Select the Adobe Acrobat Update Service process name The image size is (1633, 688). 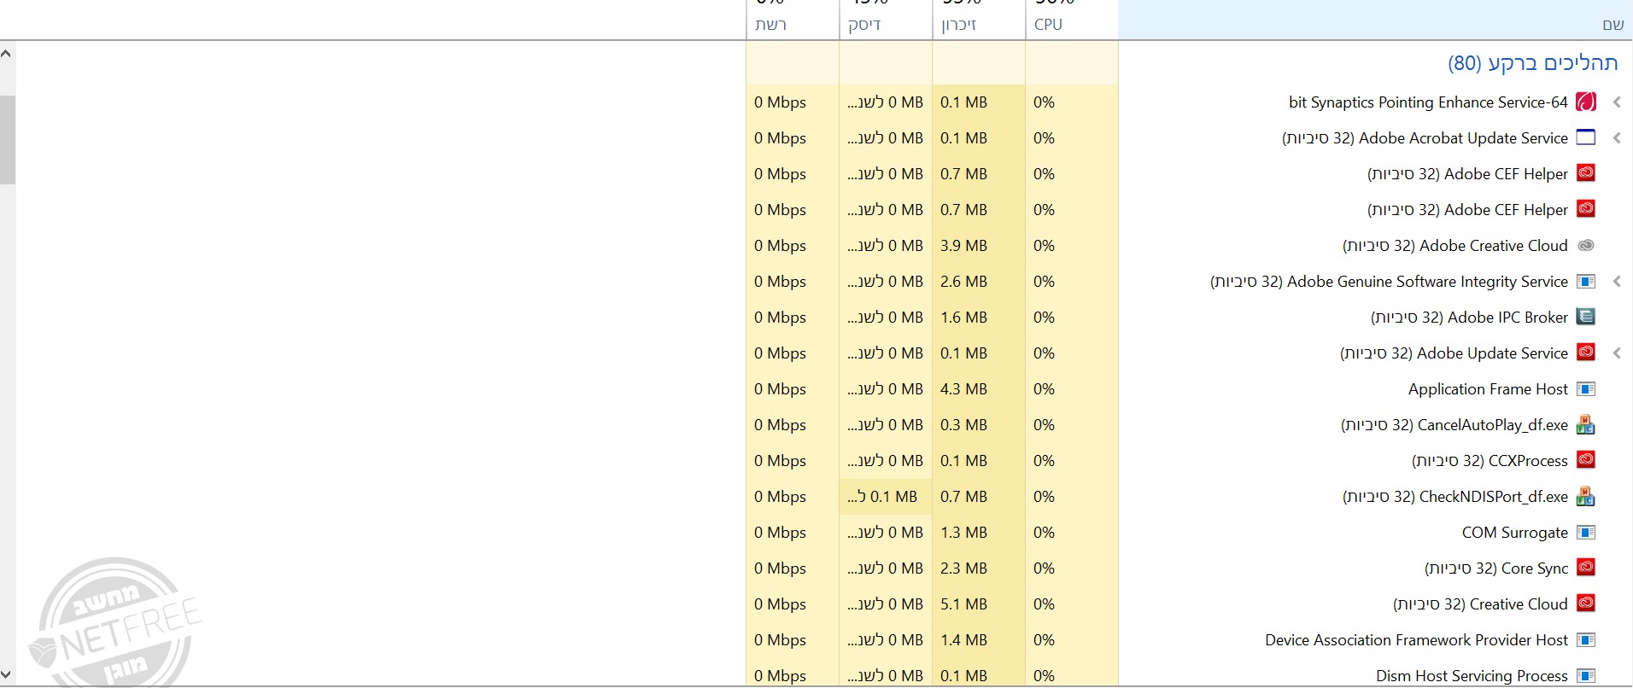pos(1425,138)
